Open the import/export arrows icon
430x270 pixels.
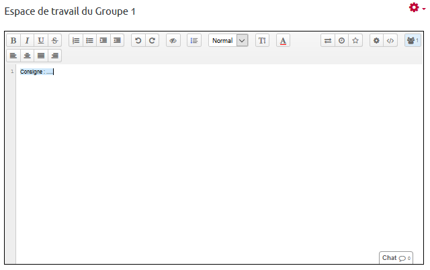[x=328, y=41]
